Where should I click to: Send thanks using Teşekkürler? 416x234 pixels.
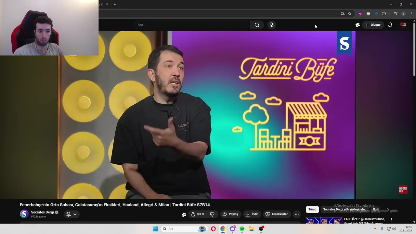(x=277, y=214)
